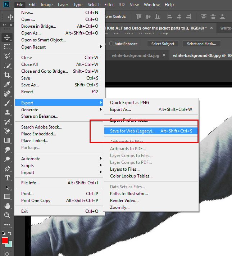Choose the Clone Stamp tool

click(x=7, y=112)
